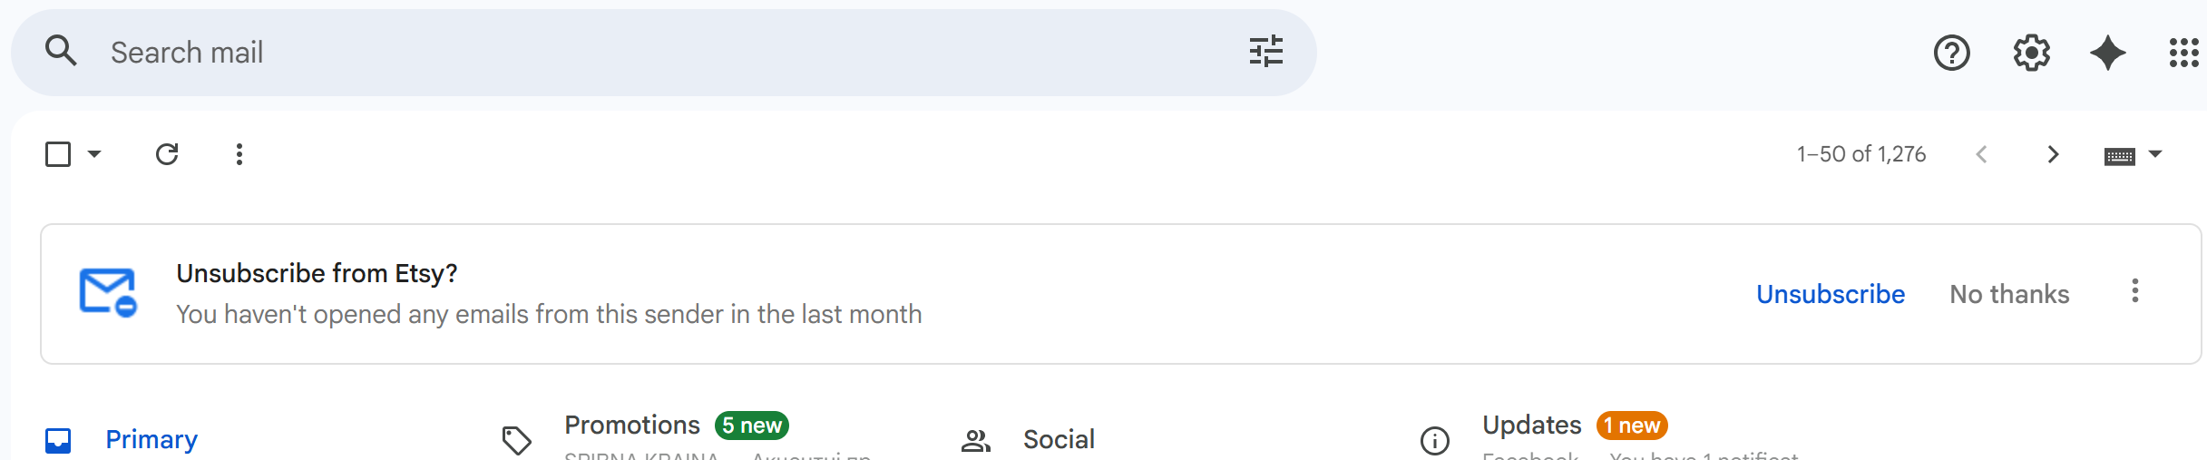
Task: Open the input tools dropdown arrow
Action: tap(2156, 154)
